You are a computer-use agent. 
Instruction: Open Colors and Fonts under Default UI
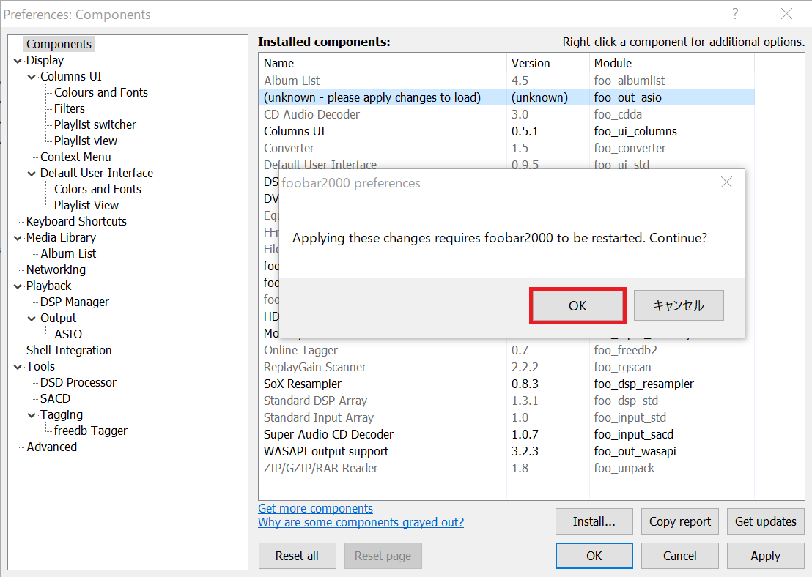pos(98,189)
